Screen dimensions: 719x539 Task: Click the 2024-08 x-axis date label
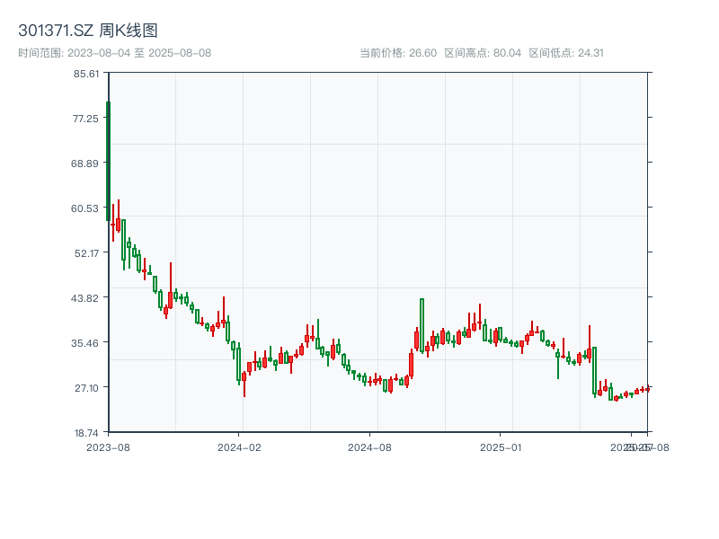[370, 446]
